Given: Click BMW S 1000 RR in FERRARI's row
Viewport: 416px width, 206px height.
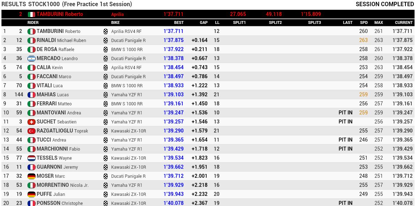Looking at the screenshot, I should [x=127, y=104].
